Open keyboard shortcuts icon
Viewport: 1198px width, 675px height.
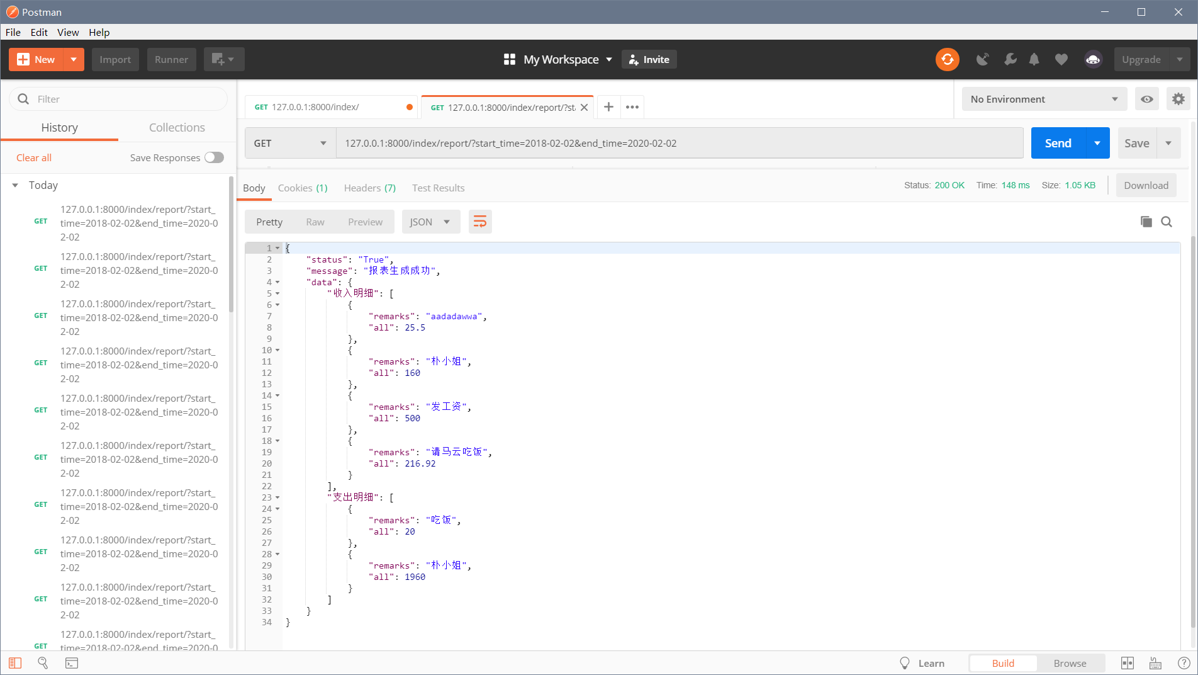[1155, 663]
